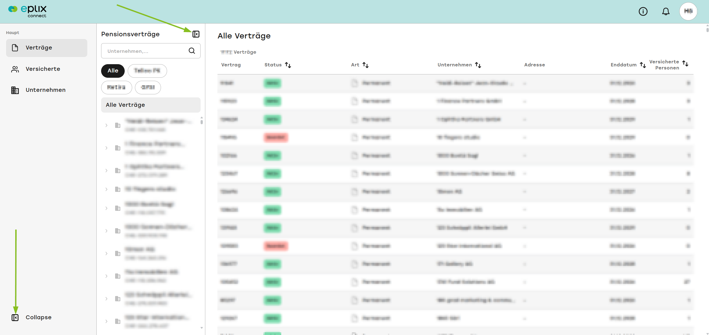This screenshot has height=335, width=709.
Task: Expand the fourth company tree chevron
Action: 106,189
